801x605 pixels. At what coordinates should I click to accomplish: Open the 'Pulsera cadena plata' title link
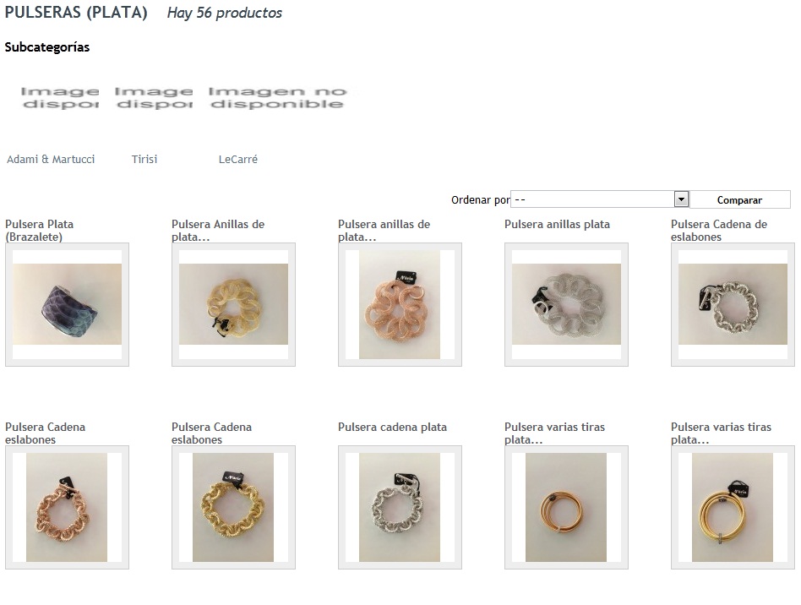[392, 428]
